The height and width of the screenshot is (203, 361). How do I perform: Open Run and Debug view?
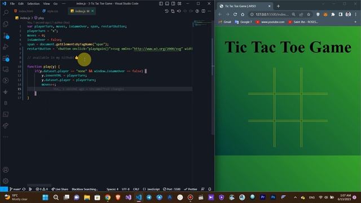(6, 46)
